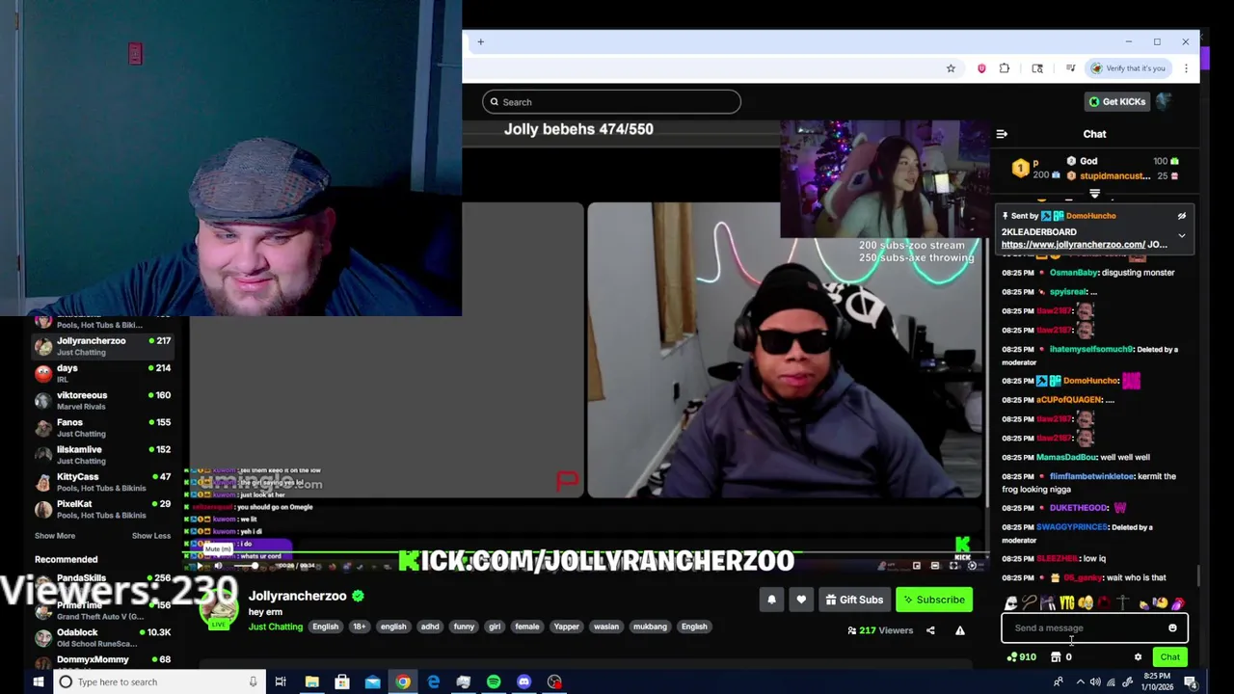
Task: Open a new Chrome tab with the plus icon
Action: click(480, 41)
